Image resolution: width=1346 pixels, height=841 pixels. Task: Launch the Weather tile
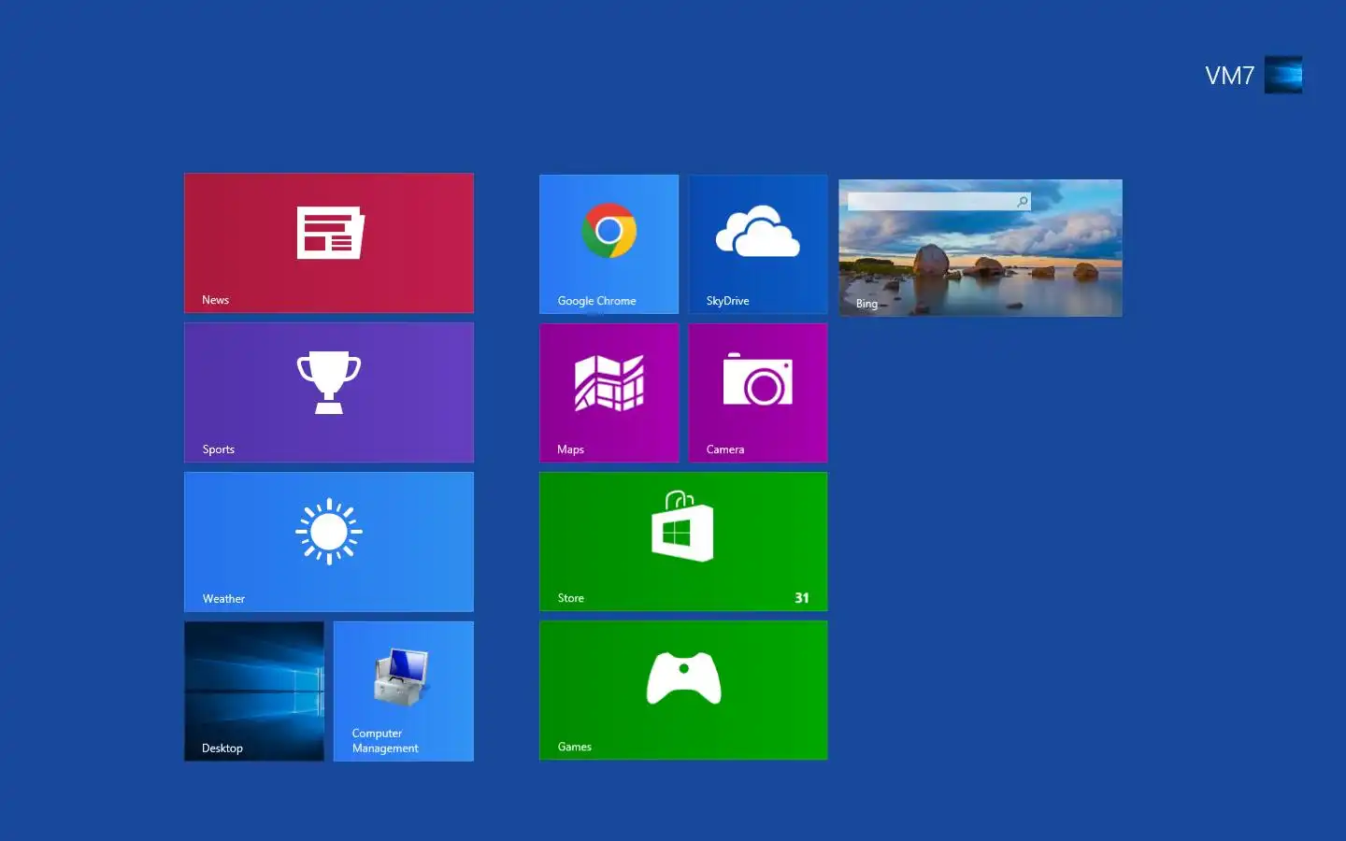click(329, 542)
